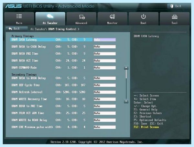
Task: Click DRAM FOUR ACT WIN Time Auto field
Action: pyautogui.click(x=105, y=113)
